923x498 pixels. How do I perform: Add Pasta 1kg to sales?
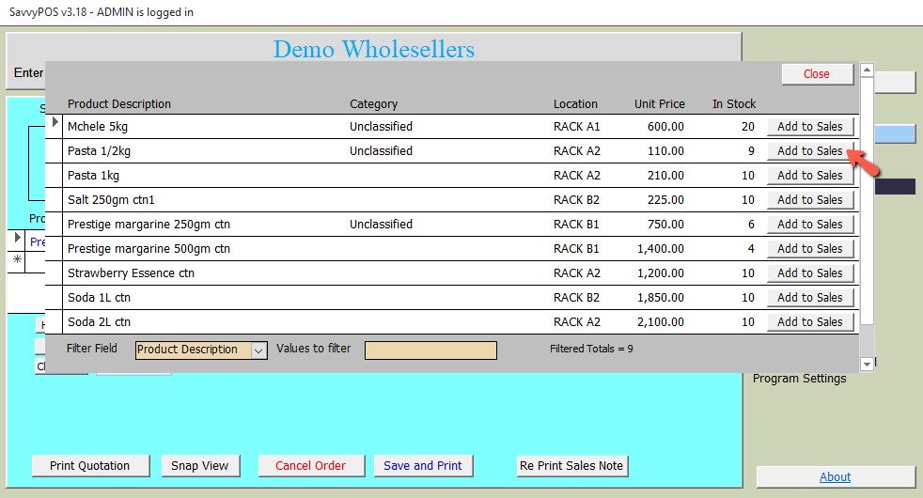(809, 176)
